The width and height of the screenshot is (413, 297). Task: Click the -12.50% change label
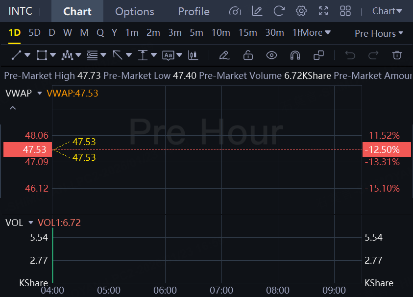387,149
